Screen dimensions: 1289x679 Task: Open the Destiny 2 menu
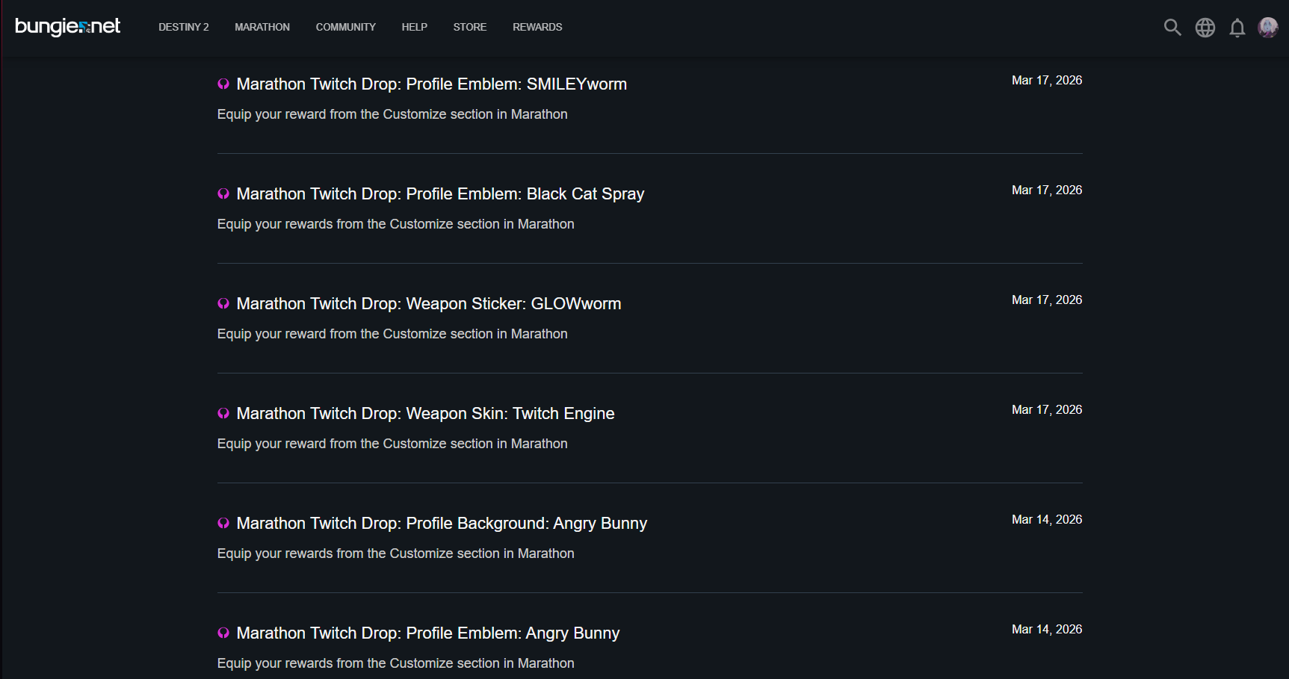(x=183, y=27)
